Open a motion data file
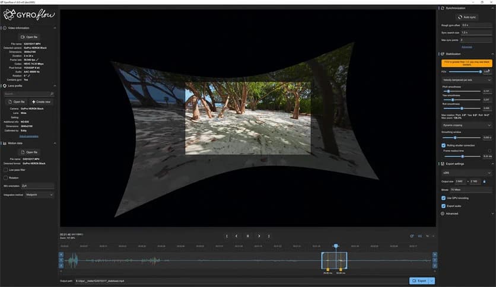496x287 pixels. [29, 152]
